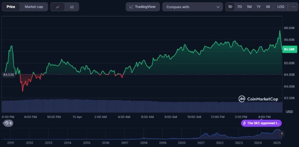Expand the Compare with dropdown
Screen dimensions: 299x147
pos(192,7)
